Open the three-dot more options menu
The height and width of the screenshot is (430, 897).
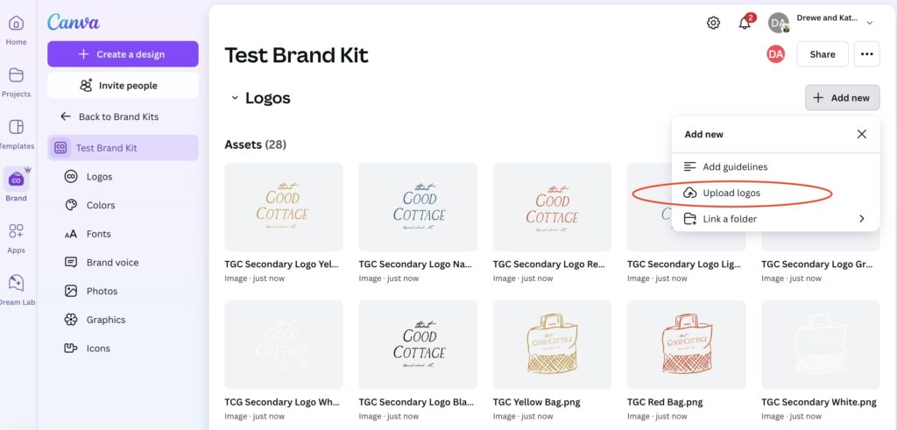point(867,54)
